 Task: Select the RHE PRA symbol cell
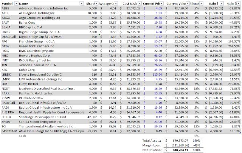[x=8, y=112]
